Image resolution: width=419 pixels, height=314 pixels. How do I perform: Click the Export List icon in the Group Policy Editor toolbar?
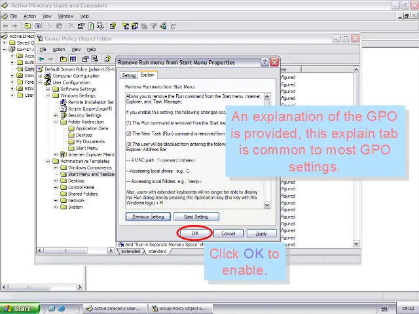point(95,59)
